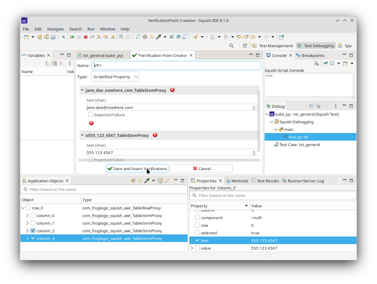
Task: Click the Resume (green play) toolbar icon
Action: tap(72, 37)
